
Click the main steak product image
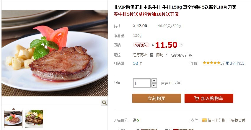[x=55, y=53]
